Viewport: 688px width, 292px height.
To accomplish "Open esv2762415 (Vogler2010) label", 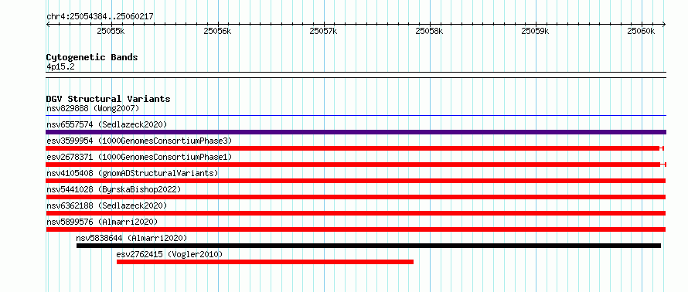I will coord(170,254).
